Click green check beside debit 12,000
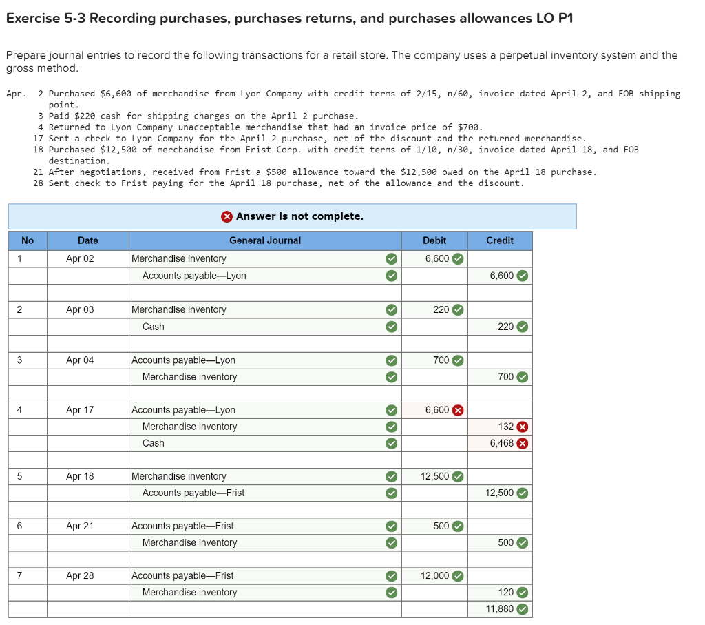The height and width of the screenshot is (625, 705). (x=458, y=576)
